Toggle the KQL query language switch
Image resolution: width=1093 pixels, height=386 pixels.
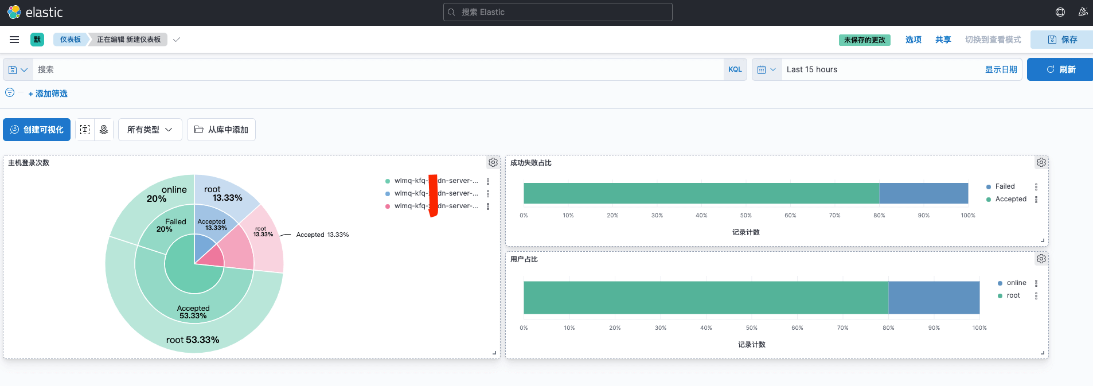(x=735, y=69)
